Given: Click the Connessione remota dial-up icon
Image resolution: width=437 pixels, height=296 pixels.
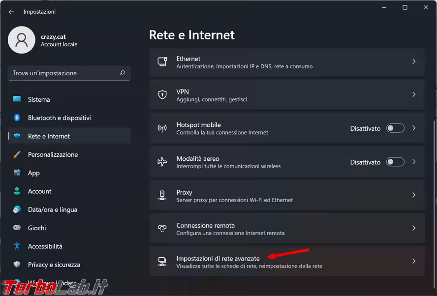Looking at the screenshot, I should (162, 228).
